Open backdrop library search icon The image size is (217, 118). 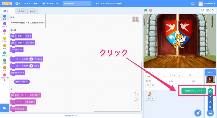[210, 107]
